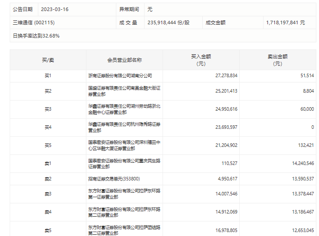
Task: Click the 买/卖 column header
Action: (48, 60)
